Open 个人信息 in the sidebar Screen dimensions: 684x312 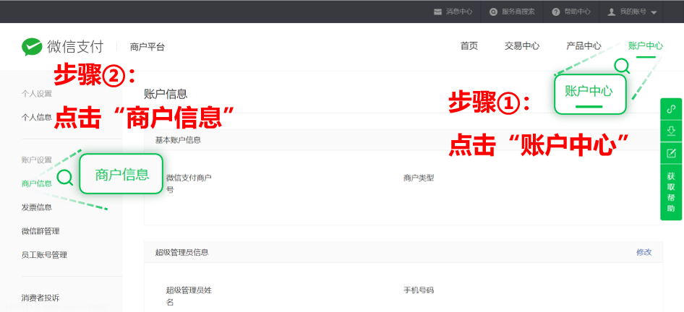point(37,117)
